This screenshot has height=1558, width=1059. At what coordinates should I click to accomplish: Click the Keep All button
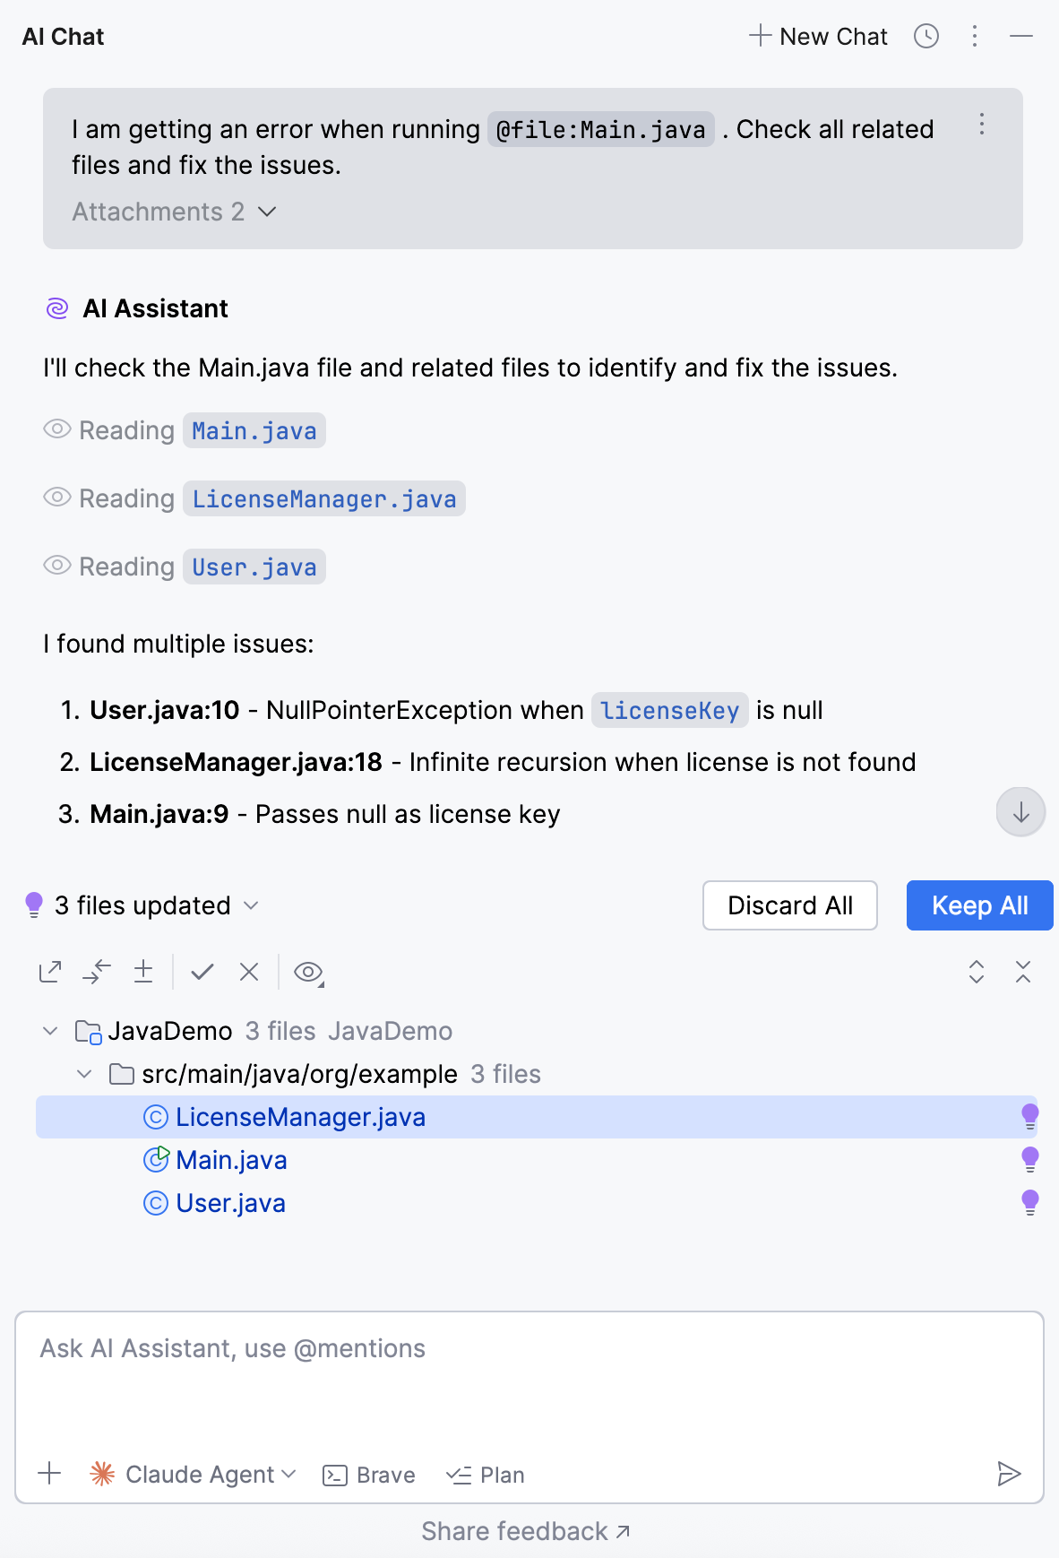pyautogui.click(x=979, y=905)
